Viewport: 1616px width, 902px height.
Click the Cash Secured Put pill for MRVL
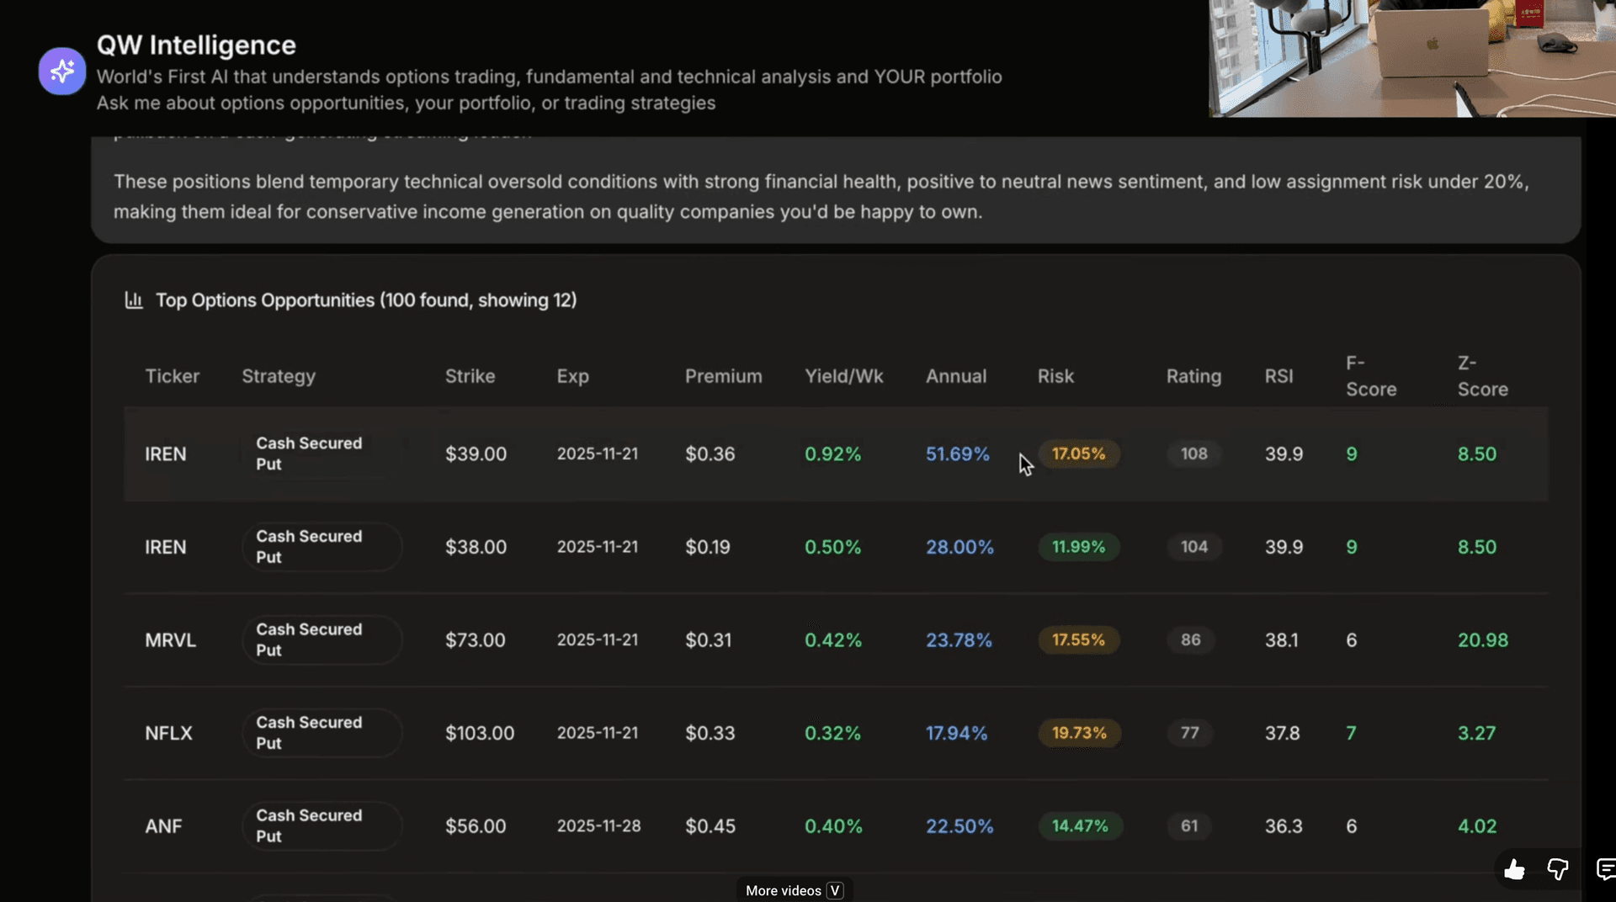tap(322, 639)
